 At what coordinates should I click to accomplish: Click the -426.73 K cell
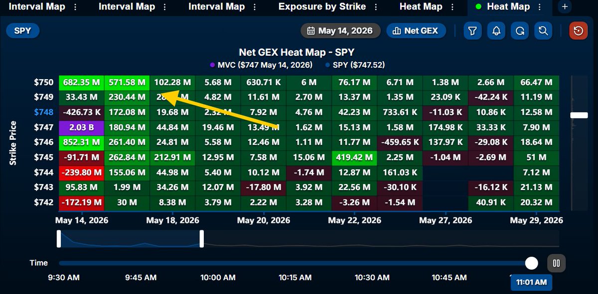[x=81, y=113]
